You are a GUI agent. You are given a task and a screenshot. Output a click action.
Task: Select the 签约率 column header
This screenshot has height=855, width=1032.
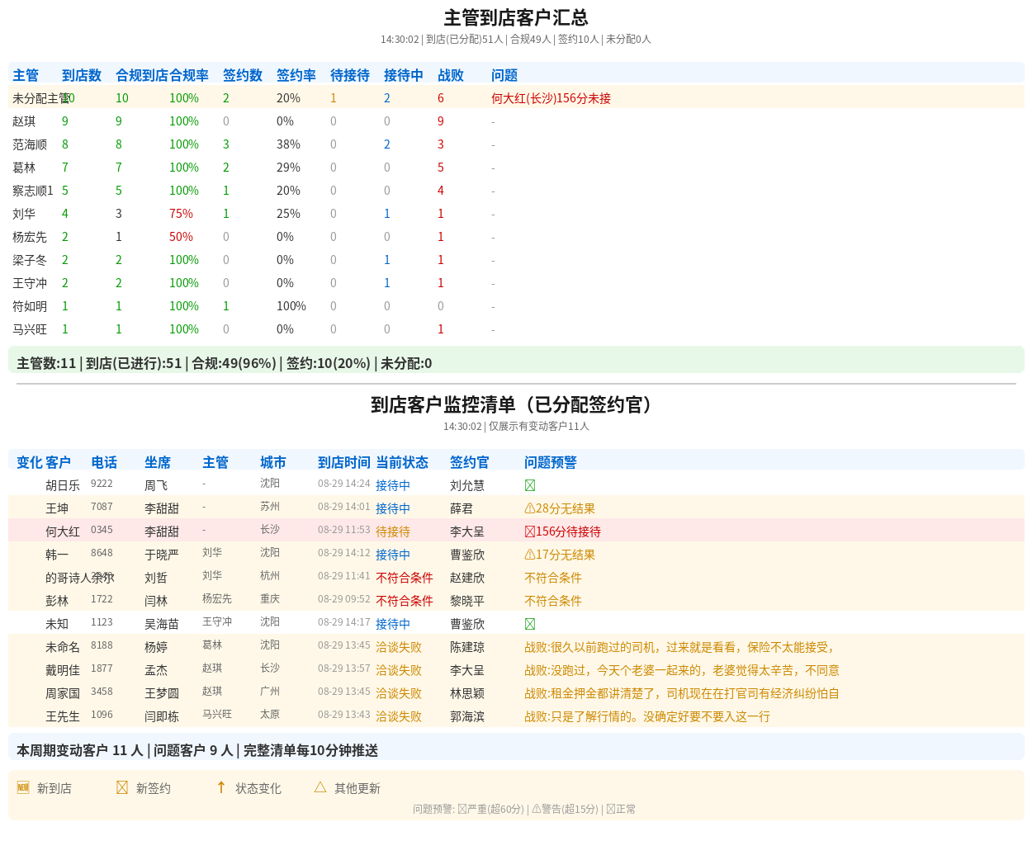[x=296, y=75]
